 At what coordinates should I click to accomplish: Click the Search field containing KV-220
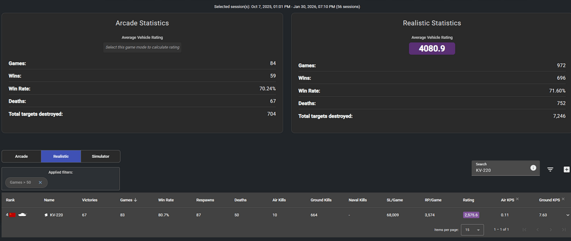click(500, 170)
